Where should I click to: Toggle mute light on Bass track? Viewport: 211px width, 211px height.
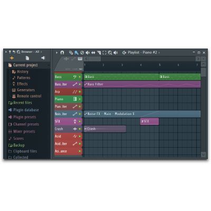(80, 77)
